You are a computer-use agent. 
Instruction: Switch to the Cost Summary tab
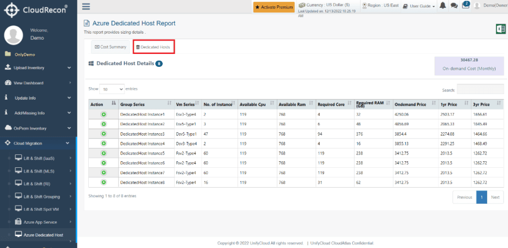(x=111, y=47)
